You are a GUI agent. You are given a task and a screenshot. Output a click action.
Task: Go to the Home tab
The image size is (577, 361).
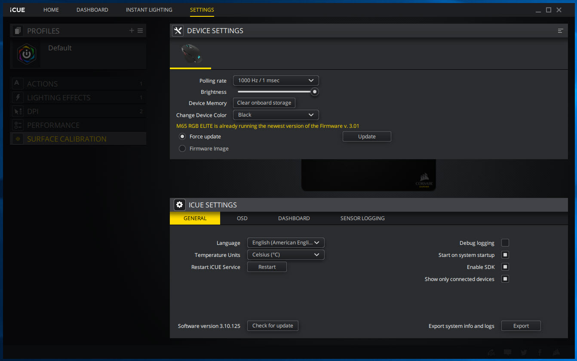click(x=51, y=9)
